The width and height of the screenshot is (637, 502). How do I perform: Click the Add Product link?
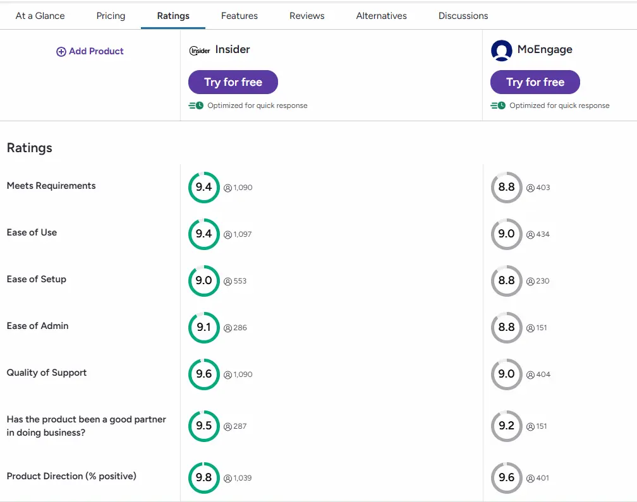96,51
